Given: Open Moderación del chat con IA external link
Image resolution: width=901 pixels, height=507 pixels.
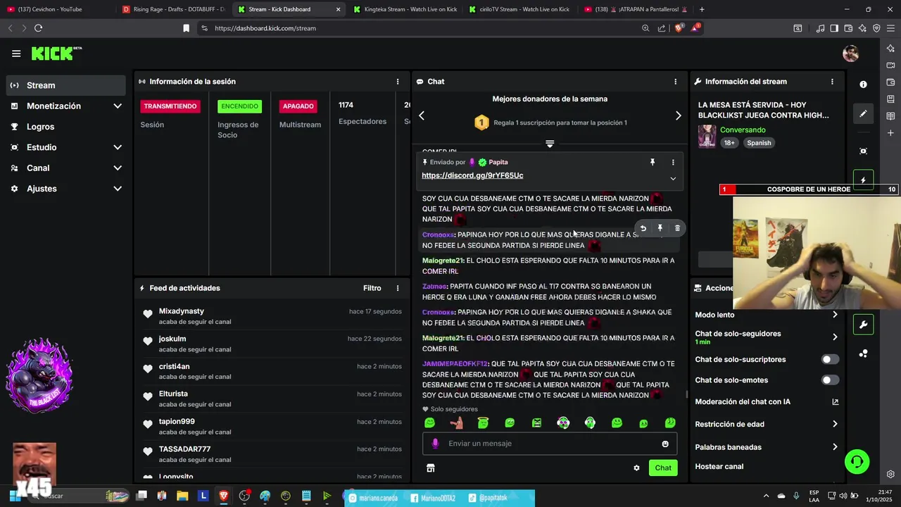Looking at the screenshot, I should pos(836,402).
